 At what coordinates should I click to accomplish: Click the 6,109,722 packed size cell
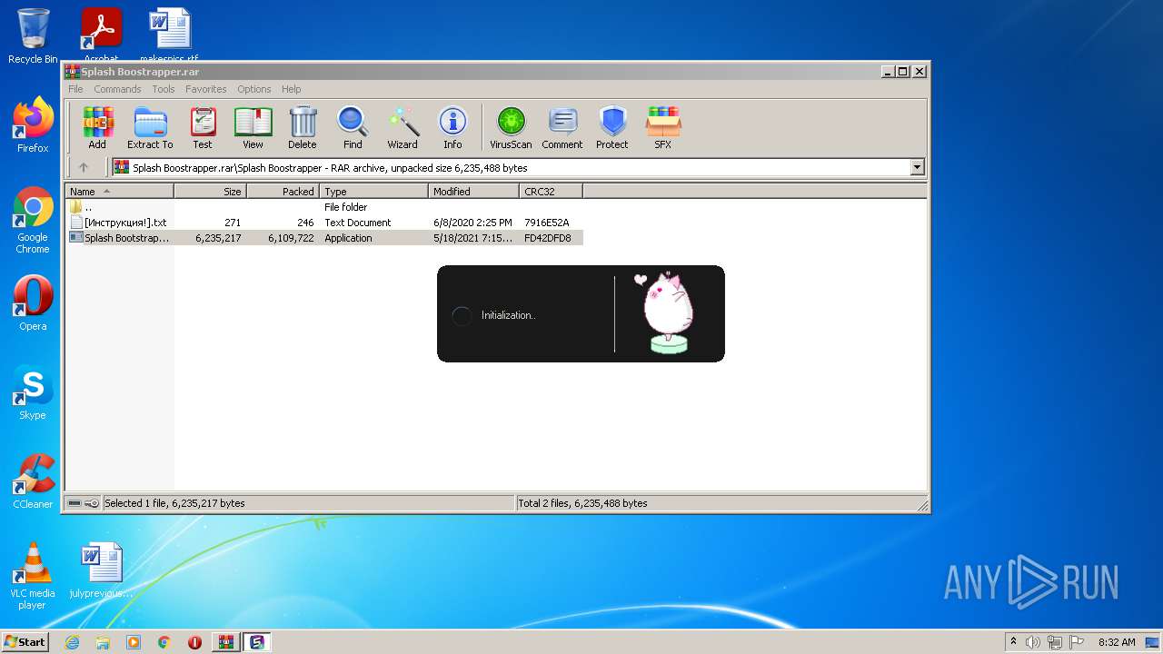(291, 238)
